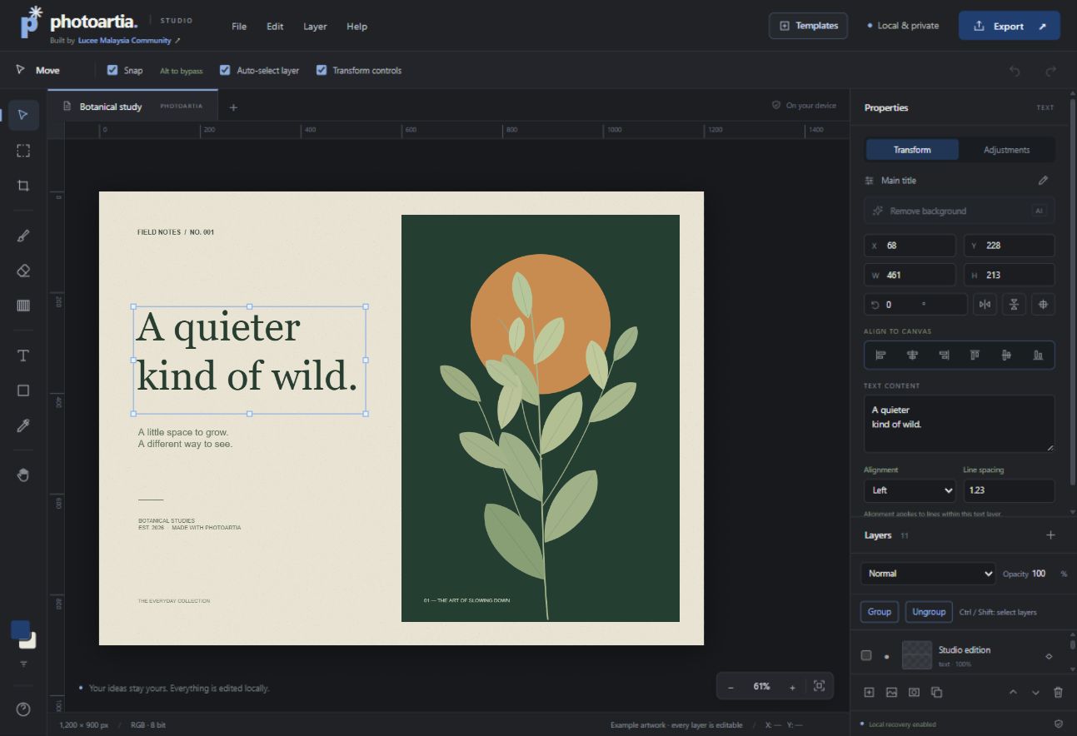This screenshot has height=736, width=1077.
Task: Align layer to bottom edge of canvas
Action: [x=1038, y=355]
